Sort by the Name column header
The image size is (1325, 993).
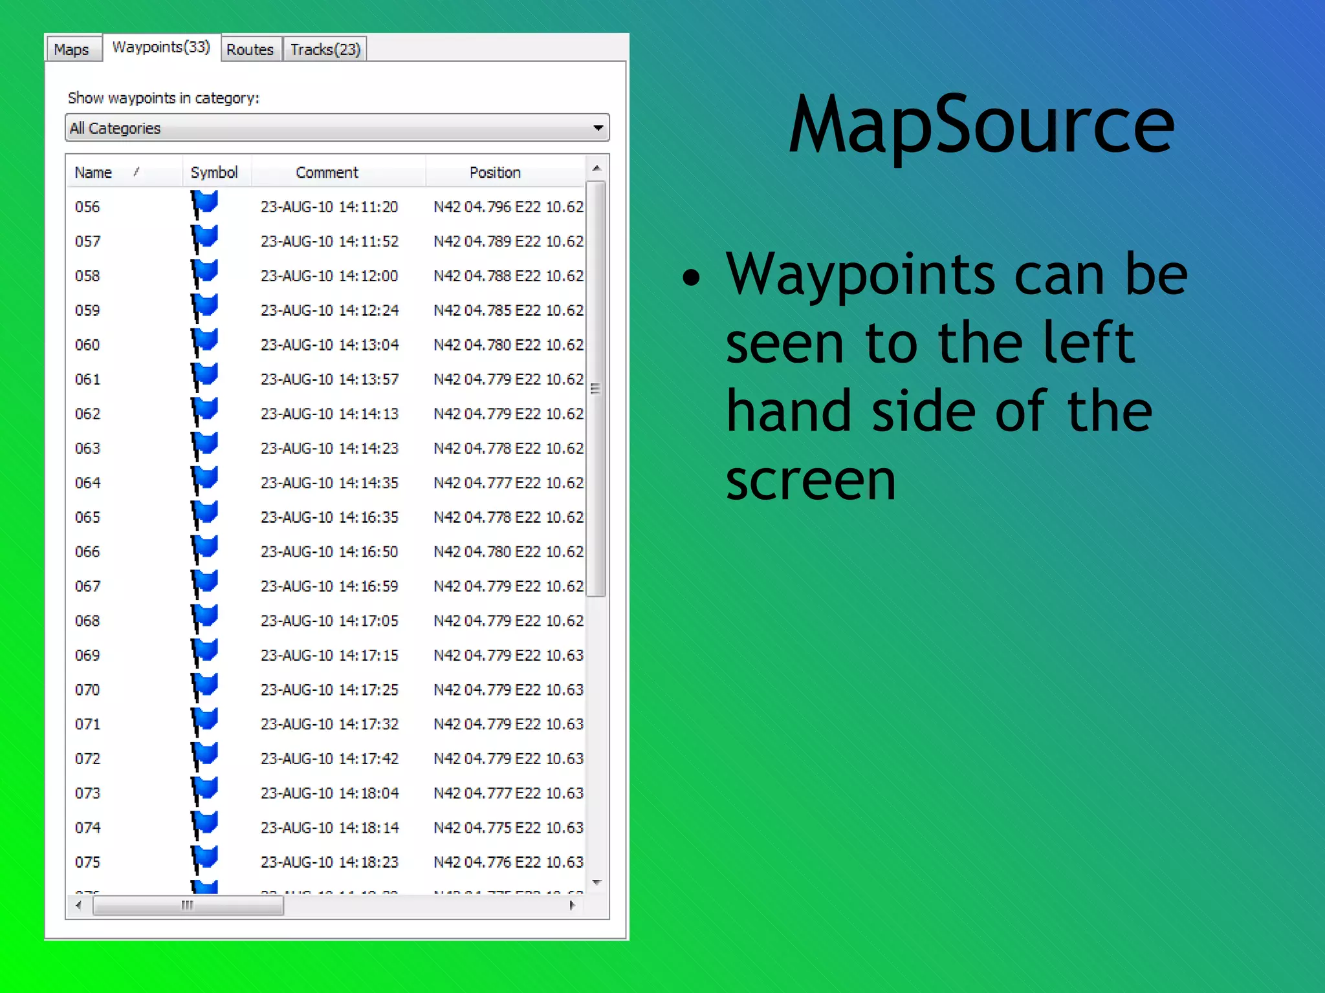124,173
